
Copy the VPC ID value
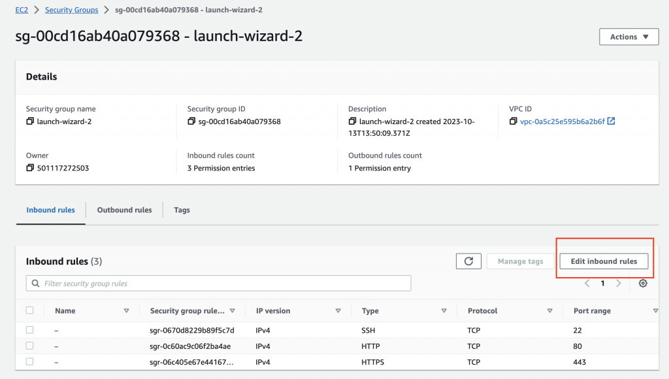[x=514, y=122]
